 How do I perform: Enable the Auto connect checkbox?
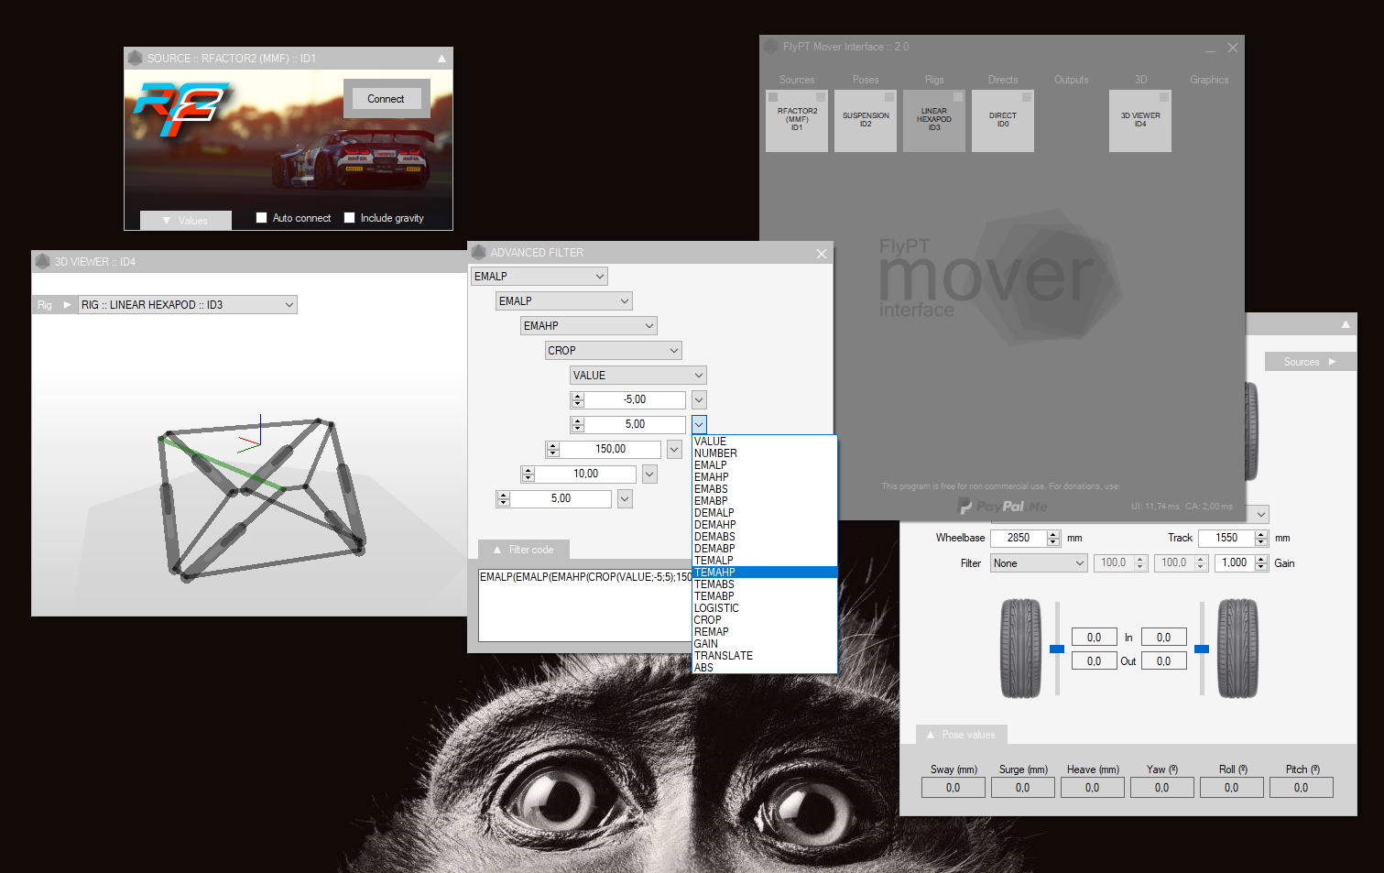point(262,218)
